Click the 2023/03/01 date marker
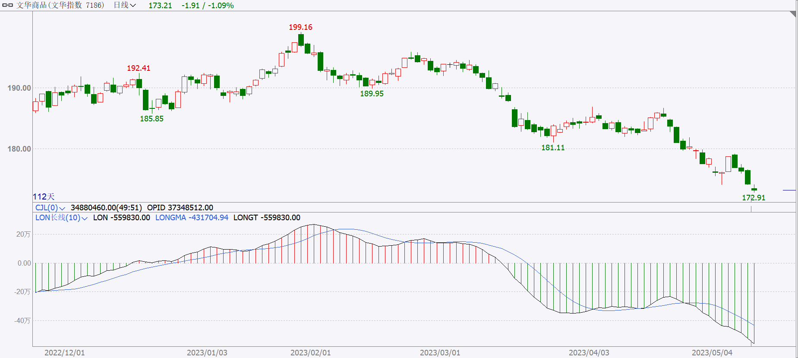The height and width of the screenshot is (358, 798). point(440,353)
